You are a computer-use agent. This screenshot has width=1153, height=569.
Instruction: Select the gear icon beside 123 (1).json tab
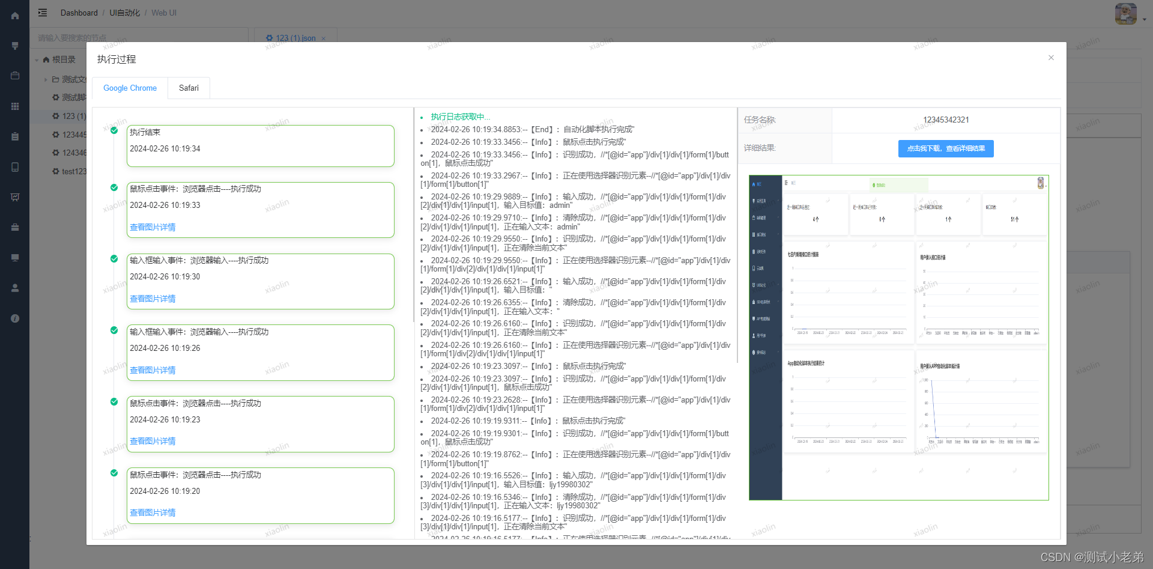click(x=269, y=38)
